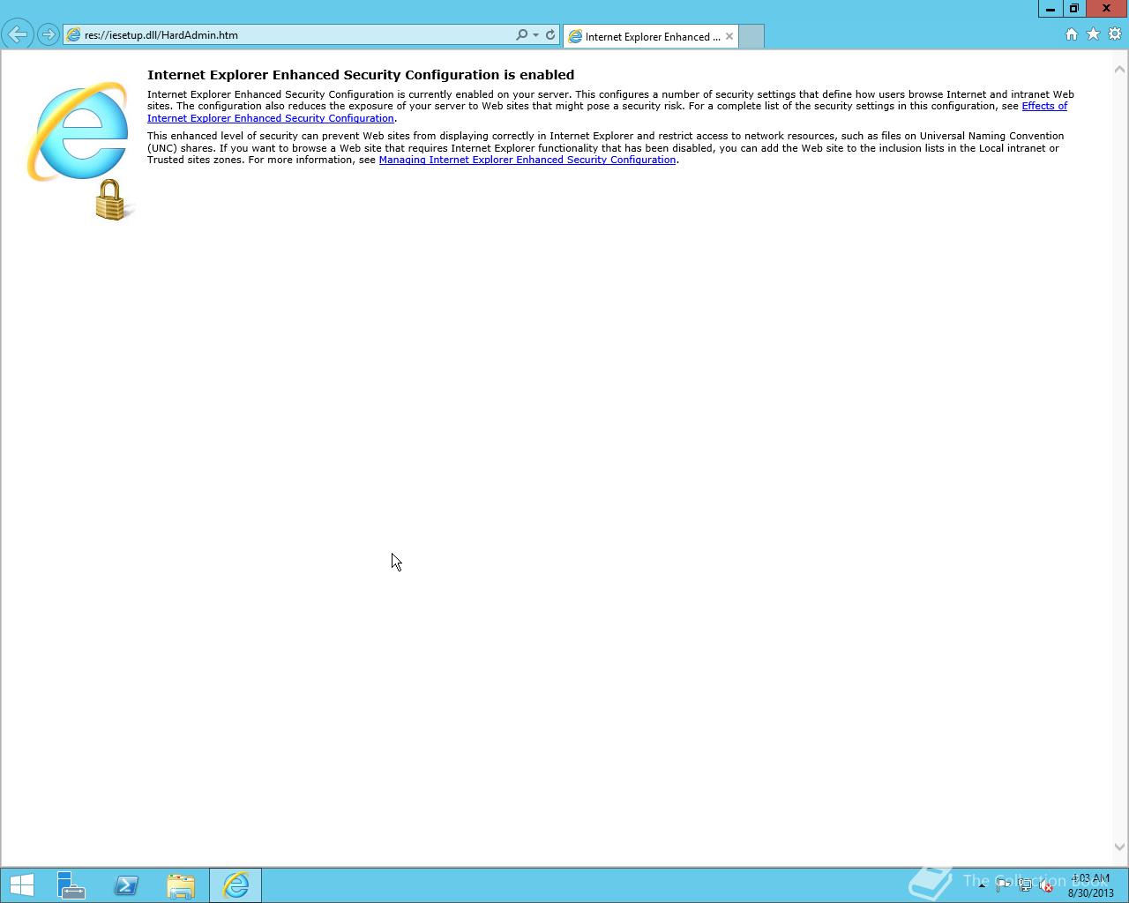Click the scrollbar down arrow
The image size is (1129, 903).
1120,847
